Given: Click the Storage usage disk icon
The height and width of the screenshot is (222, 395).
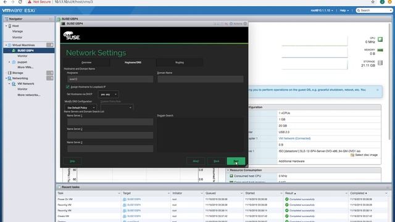Looking at the screenshot, I should tap(380, 63).
